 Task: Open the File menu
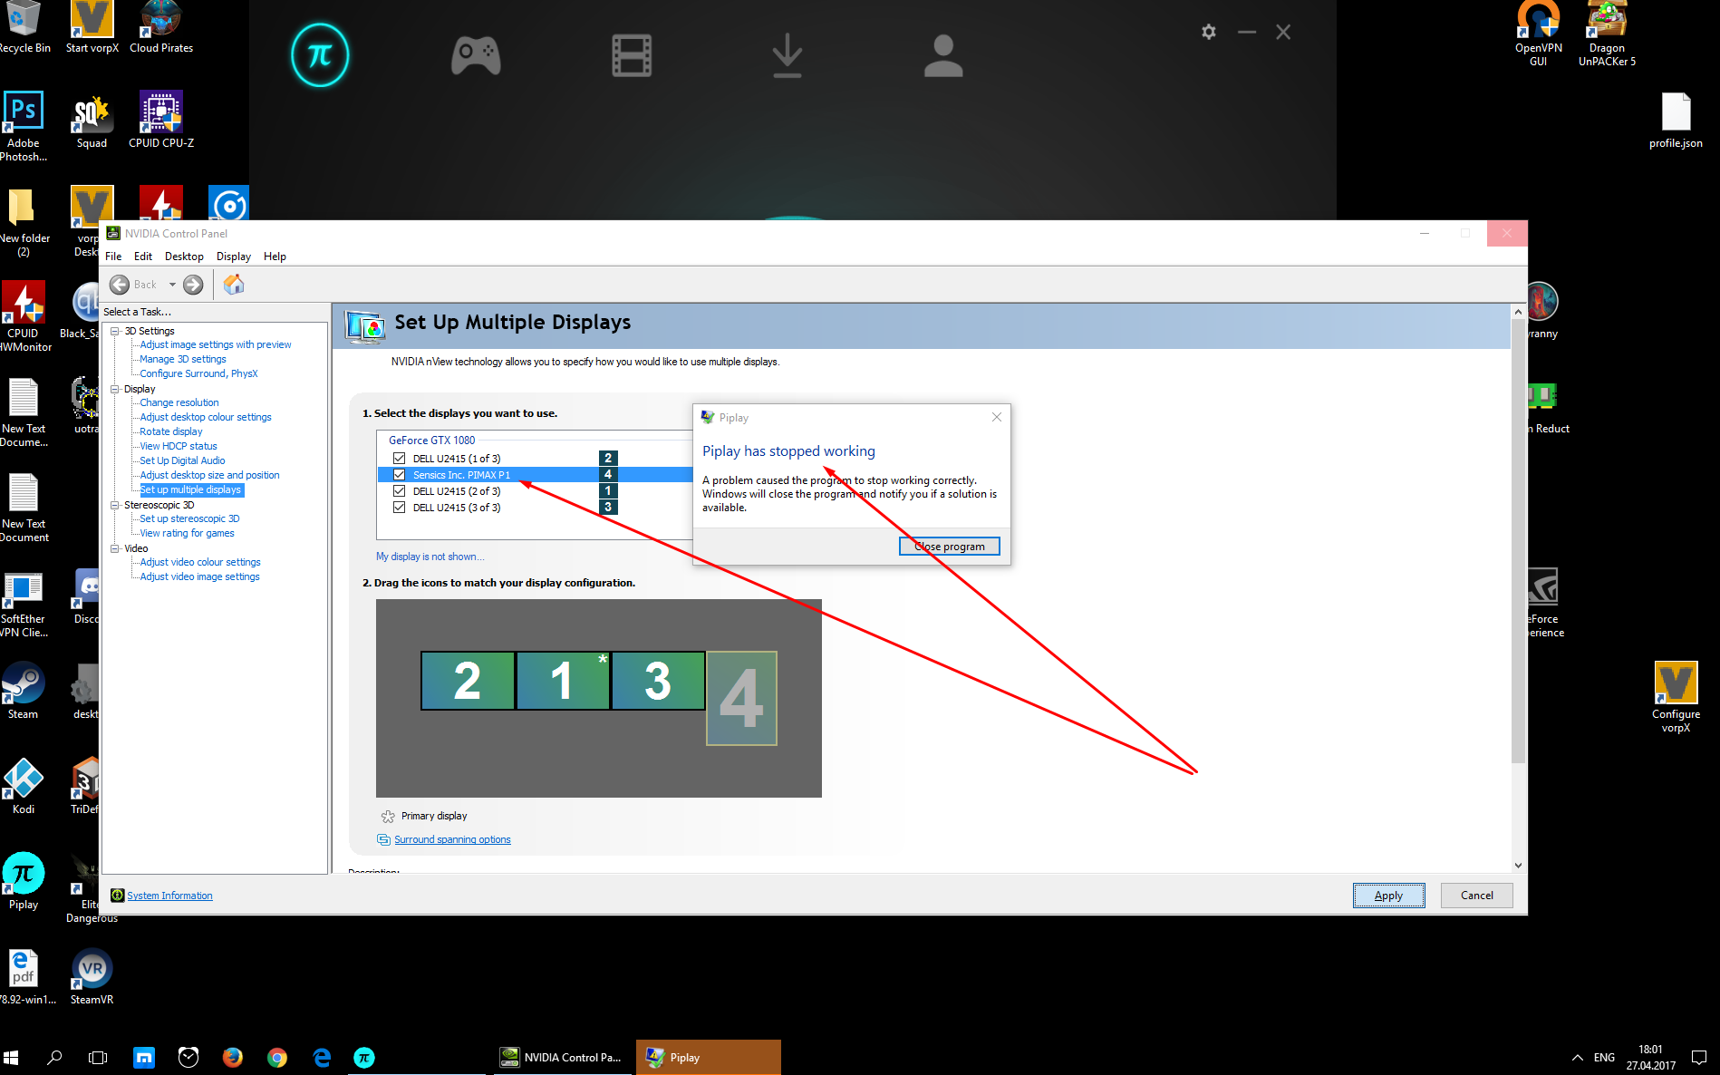coord(113,257)
